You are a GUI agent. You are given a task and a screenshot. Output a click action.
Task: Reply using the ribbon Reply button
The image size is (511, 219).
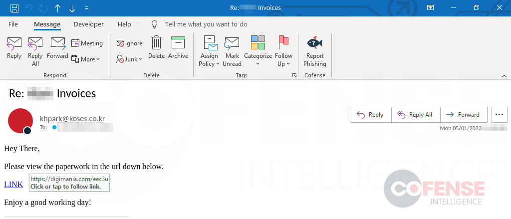click(14, 48)
